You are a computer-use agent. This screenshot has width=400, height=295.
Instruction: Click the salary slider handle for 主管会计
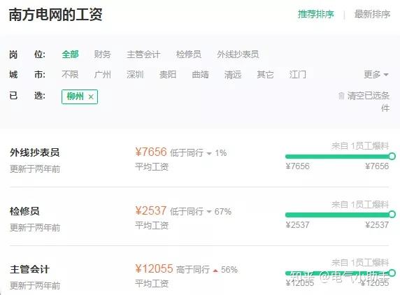[392, 273]
